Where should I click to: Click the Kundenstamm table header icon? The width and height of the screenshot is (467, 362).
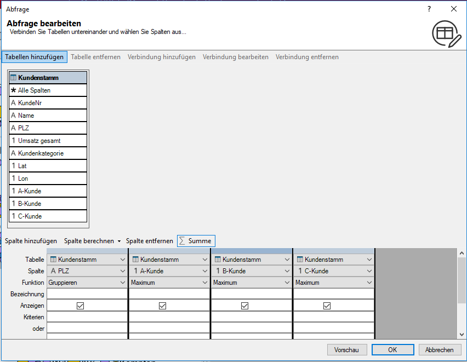pyautogui.click(x=13, y=78)
